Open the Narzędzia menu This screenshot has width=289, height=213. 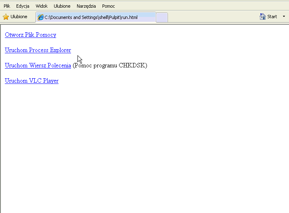(x=86, y=6)
